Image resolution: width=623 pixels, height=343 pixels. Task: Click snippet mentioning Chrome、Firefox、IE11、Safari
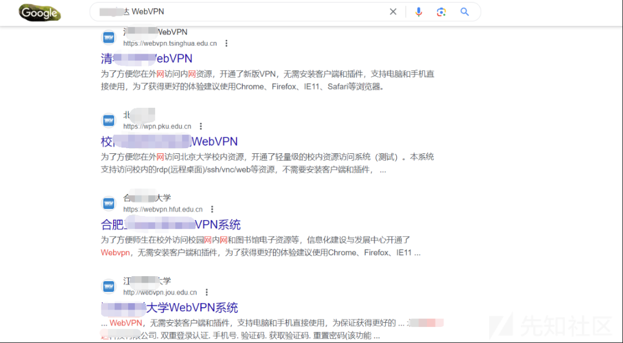click(268, 80)
